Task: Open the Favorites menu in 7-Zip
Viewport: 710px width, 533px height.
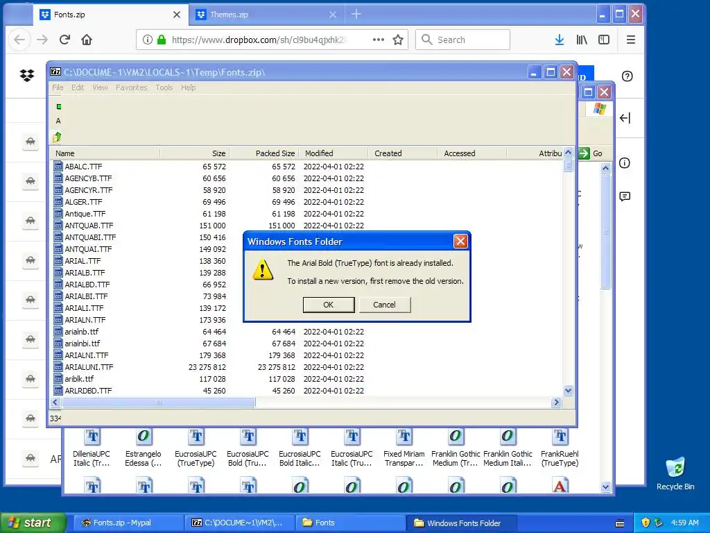Action: tap(131, 87)
